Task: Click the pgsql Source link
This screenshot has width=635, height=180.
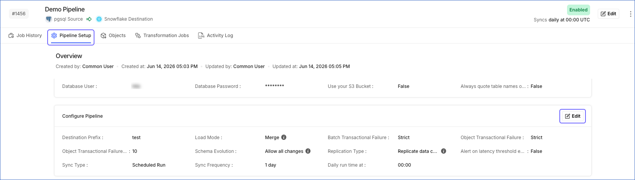Action: pos(68,19)
